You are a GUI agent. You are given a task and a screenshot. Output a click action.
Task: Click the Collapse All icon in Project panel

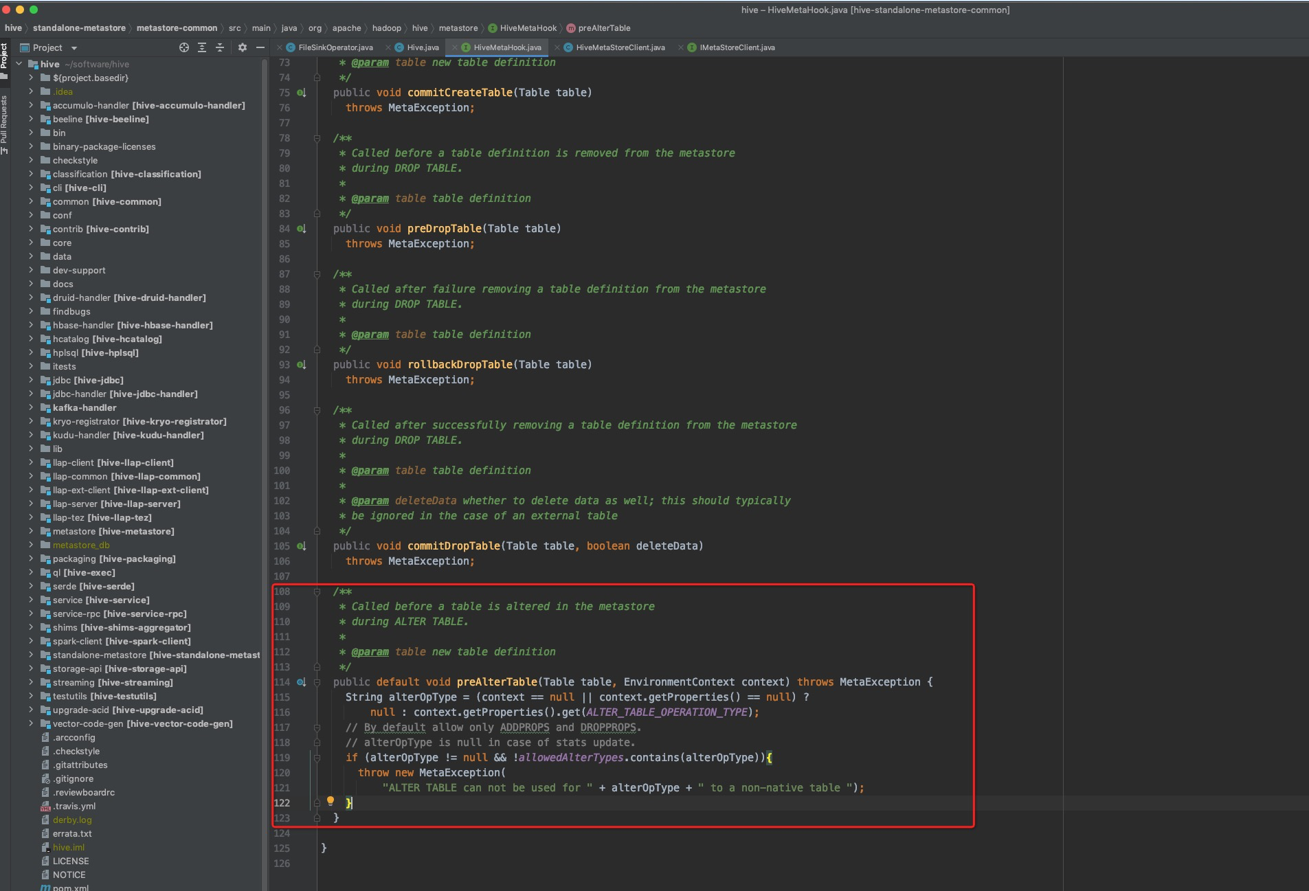[220, 47]
